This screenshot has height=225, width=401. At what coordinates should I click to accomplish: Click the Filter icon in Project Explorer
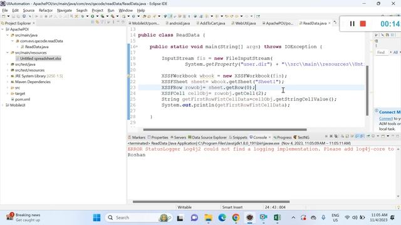point(103,22)
